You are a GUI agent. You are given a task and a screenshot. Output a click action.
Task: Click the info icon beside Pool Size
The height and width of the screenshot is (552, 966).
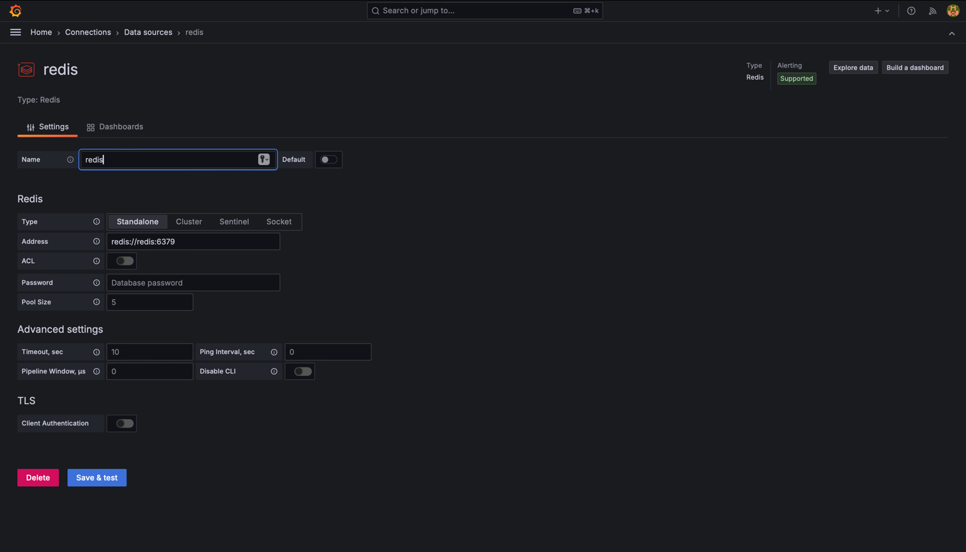coord(96,302)
